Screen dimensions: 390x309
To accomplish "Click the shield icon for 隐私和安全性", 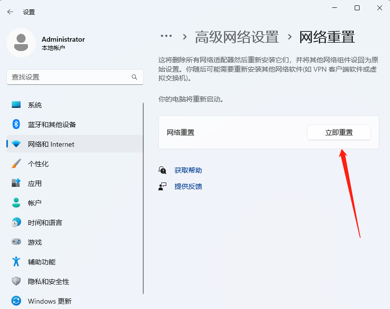I will pyautogui.click(x=16, y=281).
